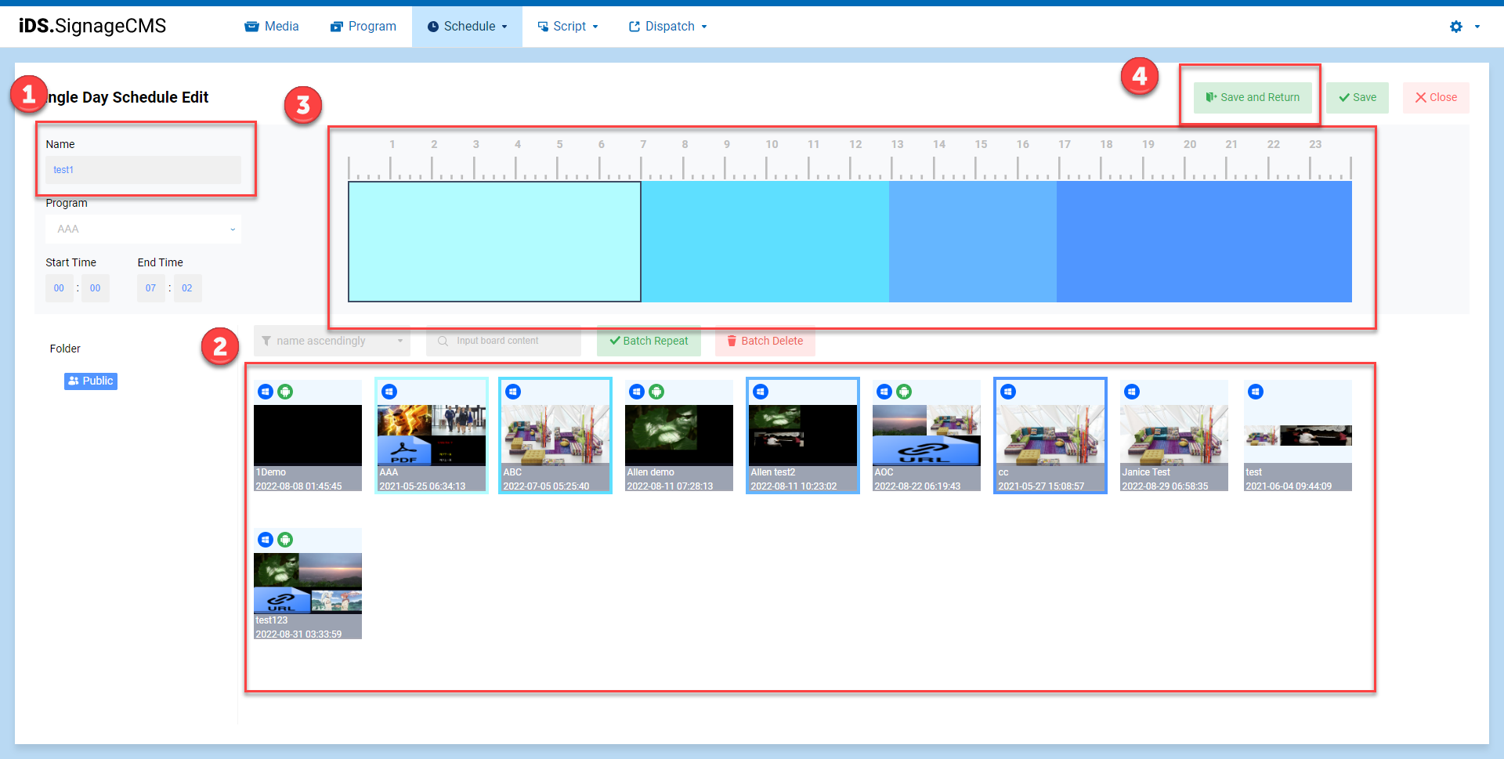The width and height of the screenshot is (1504, 759).
Task: Open the name ascendingly sort dropdown
Action: [x=332, y=341]
